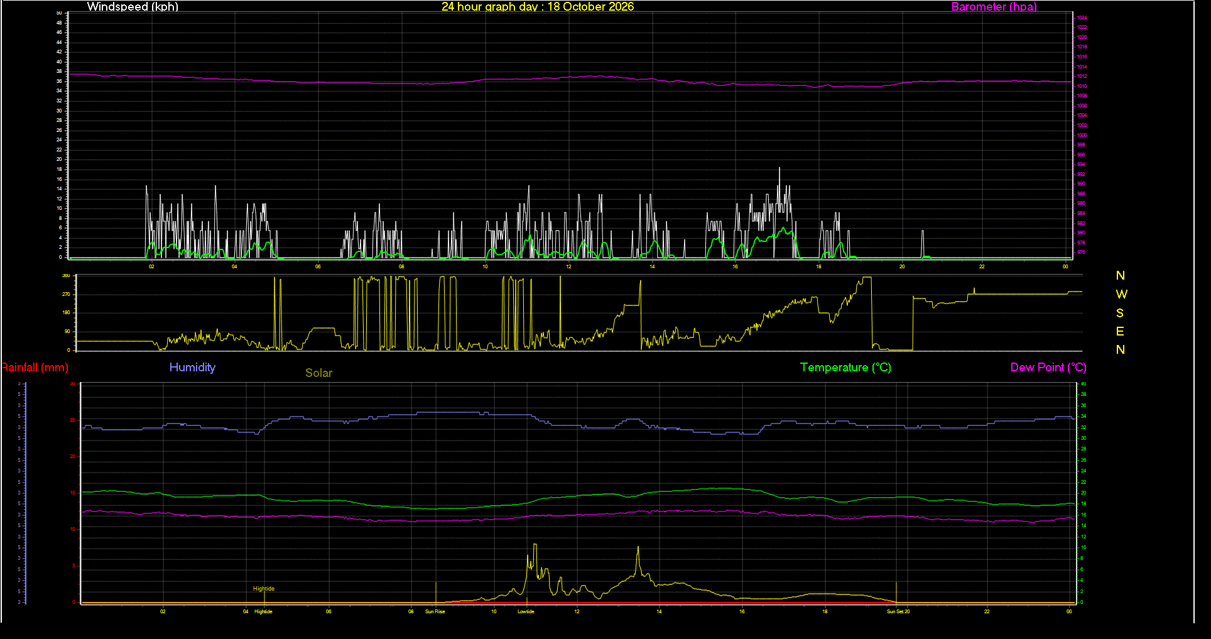Select the Temperature (°C) legend label

click(x=845, y=368)
